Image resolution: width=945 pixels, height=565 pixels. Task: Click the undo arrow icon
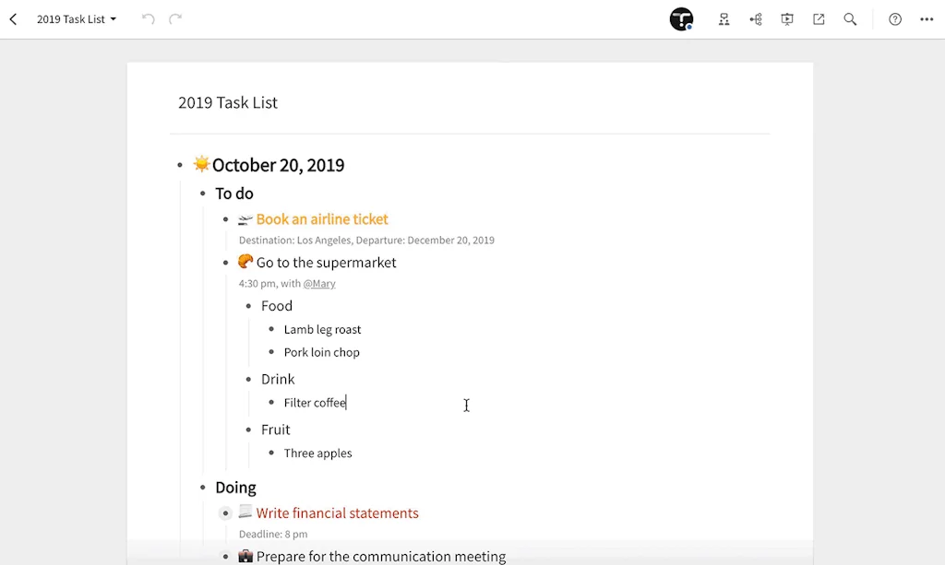tap(148, 18)
